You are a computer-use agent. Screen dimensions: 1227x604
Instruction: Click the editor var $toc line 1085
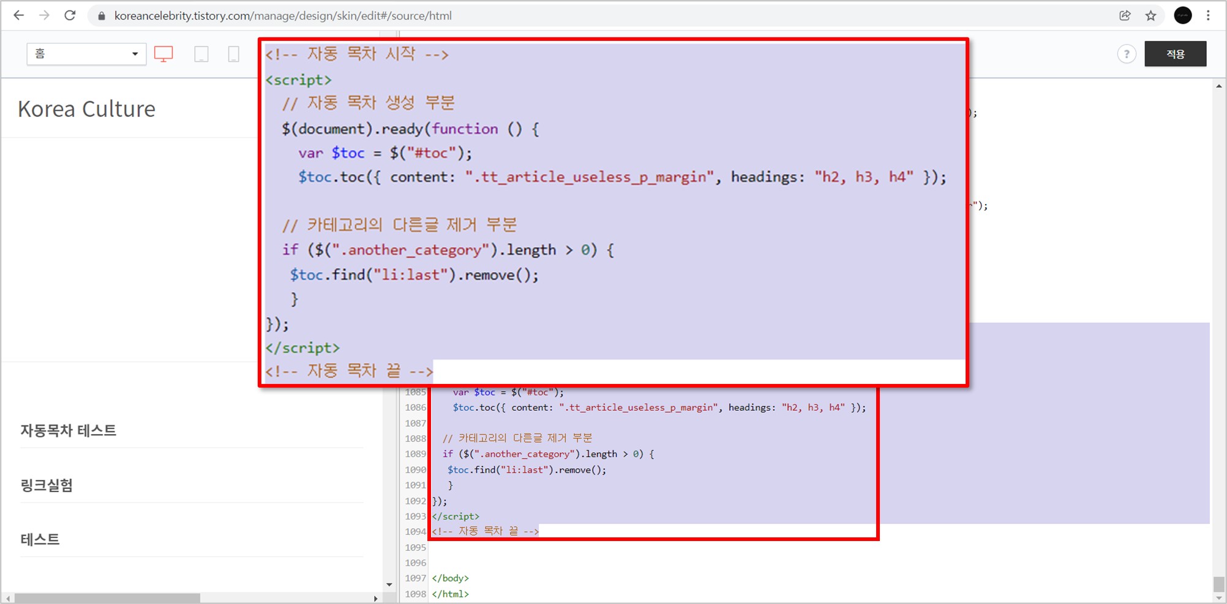[x=508, y=392]
